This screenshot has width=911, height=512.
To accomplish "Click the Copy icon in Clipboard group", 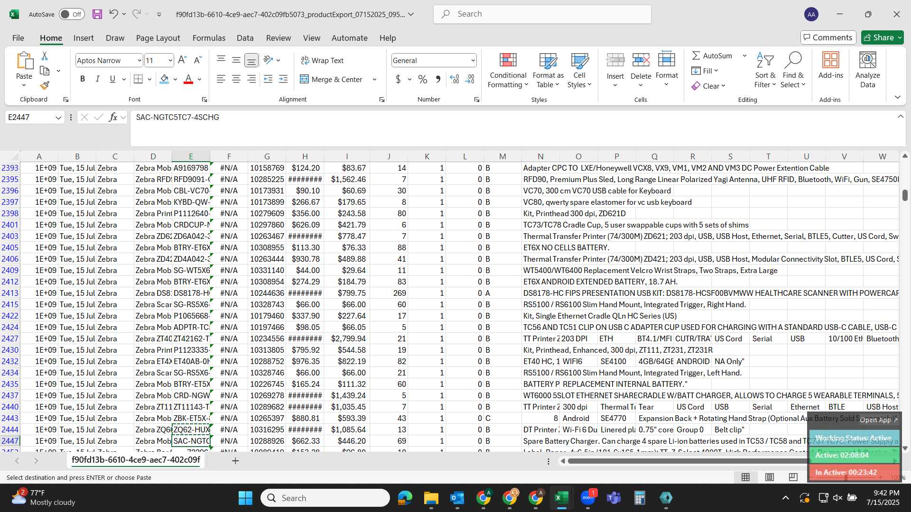I will [x=45, y=71].
